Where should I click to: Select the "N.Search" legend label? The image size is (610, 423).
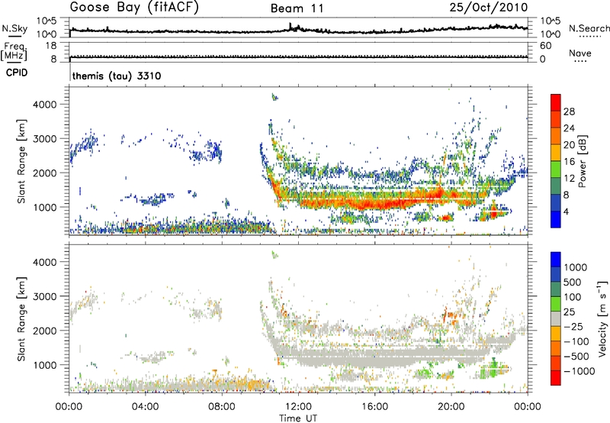point(589,28)
